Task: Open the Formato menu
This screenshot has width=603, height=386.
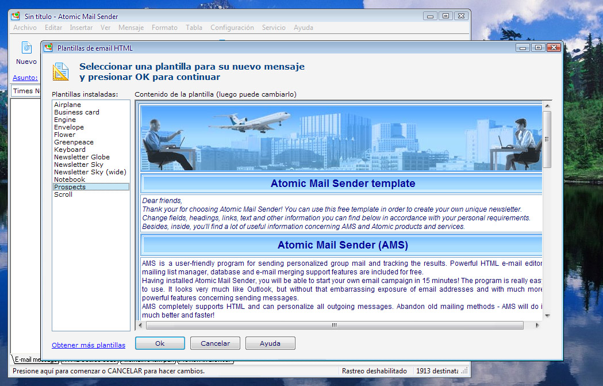Action: click(x=164, y=28)
